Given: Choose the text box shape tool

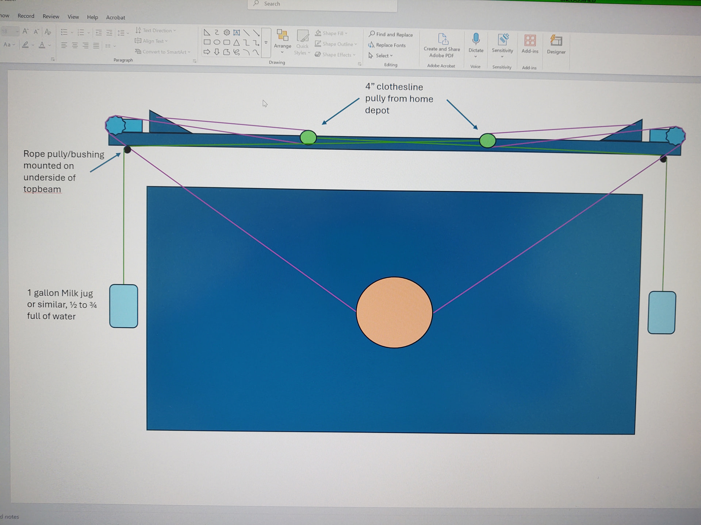Looking at the screenshot, I should point(237,32).
